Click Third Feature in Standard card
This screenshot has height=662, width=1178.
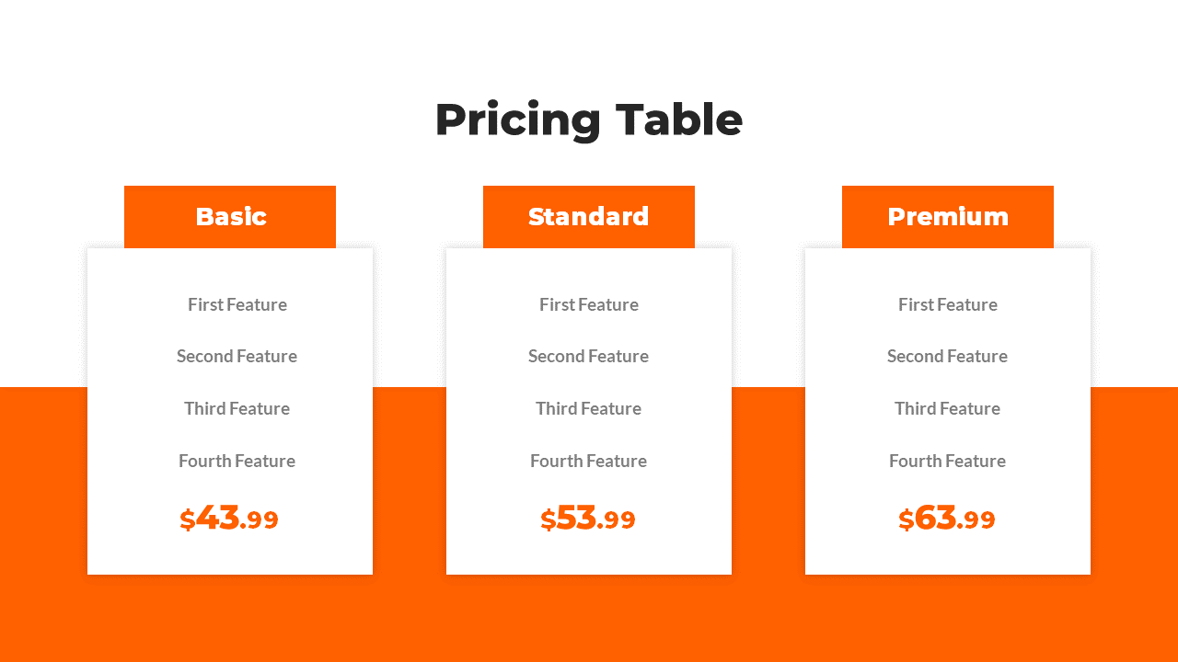(588, 408)
